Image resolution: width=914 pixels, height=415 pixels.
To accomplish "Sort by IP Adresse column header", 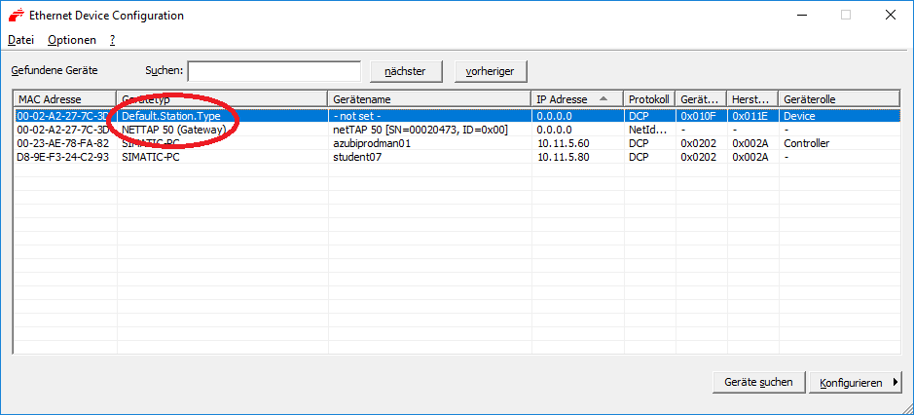I will (577, 99).
